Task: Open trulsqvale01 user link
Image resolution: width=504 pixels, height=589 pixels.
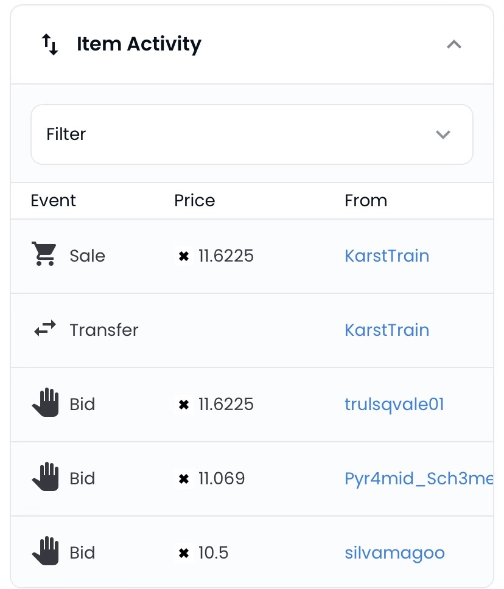Action: coord(394,405)
